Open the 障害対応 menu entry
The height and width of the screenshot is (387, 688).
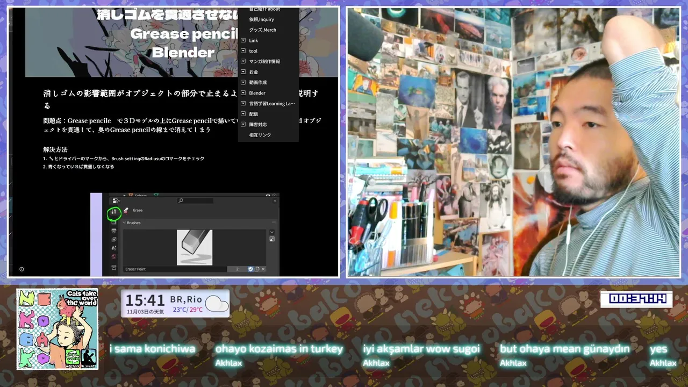257,124
